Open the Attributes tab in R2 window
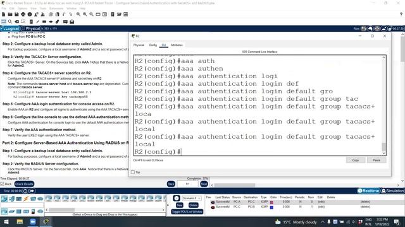This screenshot has width=405, height=227. tap(177, 45)
